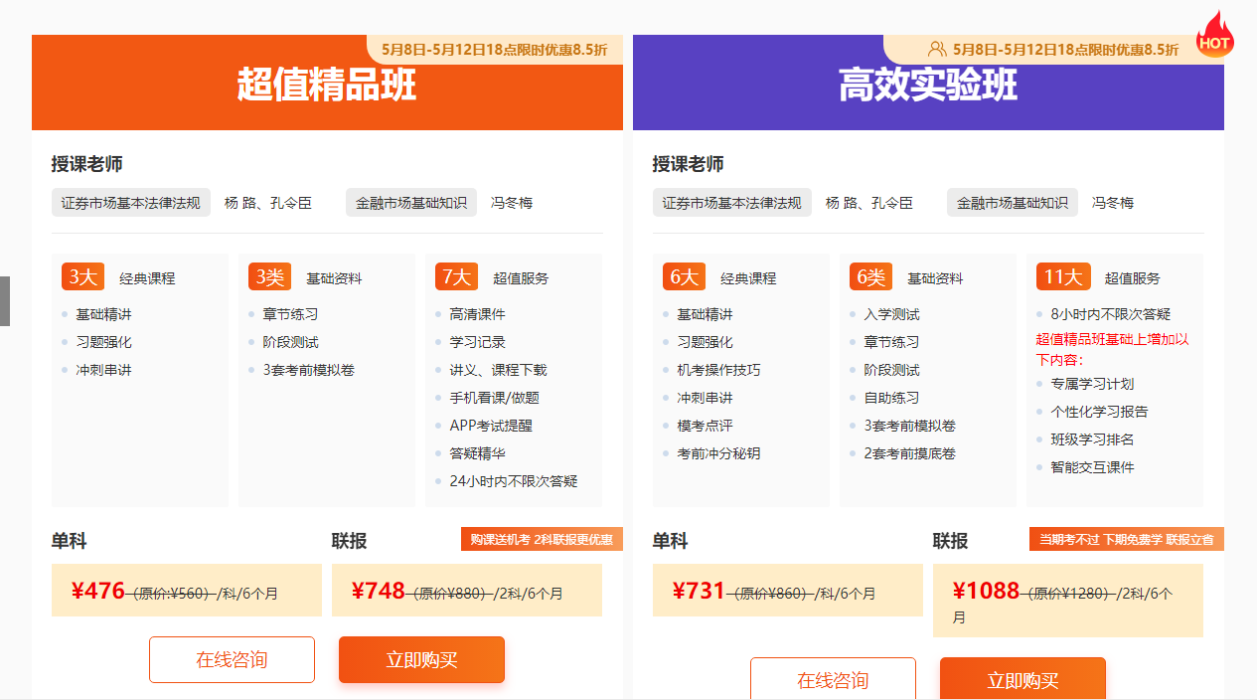The height and width of the screenshot is (700, 1257).
Task: Click 立即购买 under 超值精品班
Action: click(x=421, y=659)
